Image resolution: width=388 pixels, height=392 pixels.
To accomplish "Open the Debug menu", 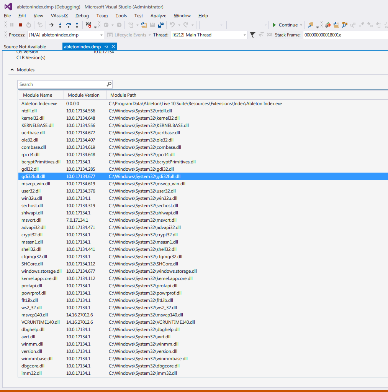I will point(82,16).
